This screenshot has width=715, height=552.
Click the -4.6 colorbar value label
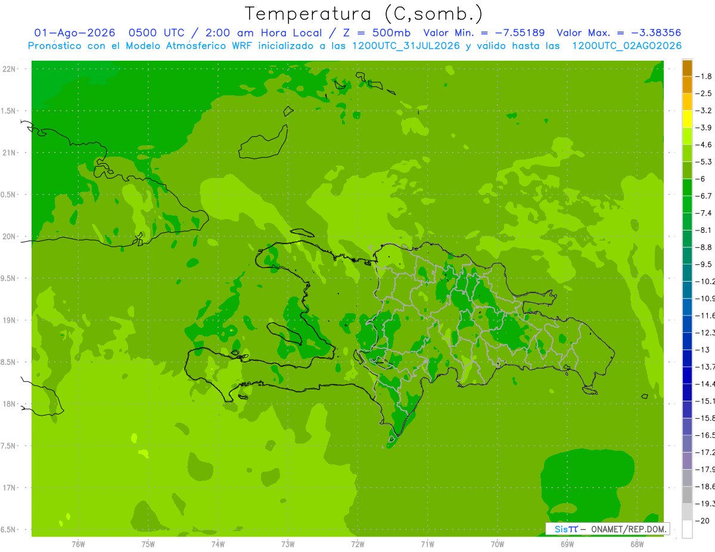(x=704, y=145)
